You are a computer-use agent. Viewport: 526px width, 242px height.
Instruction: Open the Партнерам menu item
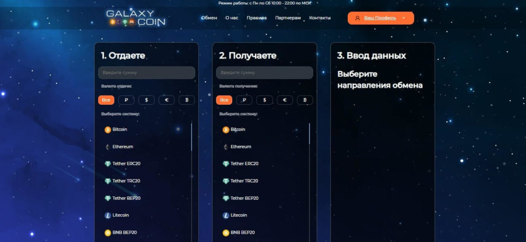[x=288, y=18]
